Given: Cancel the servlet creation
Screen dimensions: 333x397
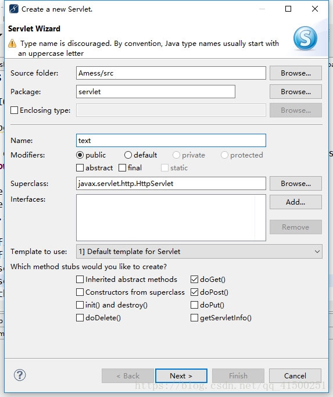Looking at the screenshot, I should click(x=295, y=375).
